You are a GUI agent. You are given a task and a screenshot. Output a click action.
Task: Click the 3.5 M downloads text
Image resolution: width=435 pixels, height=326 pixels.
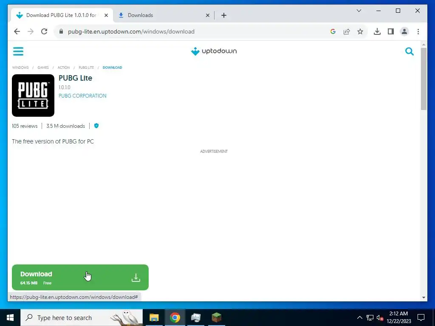coord(65,126)
